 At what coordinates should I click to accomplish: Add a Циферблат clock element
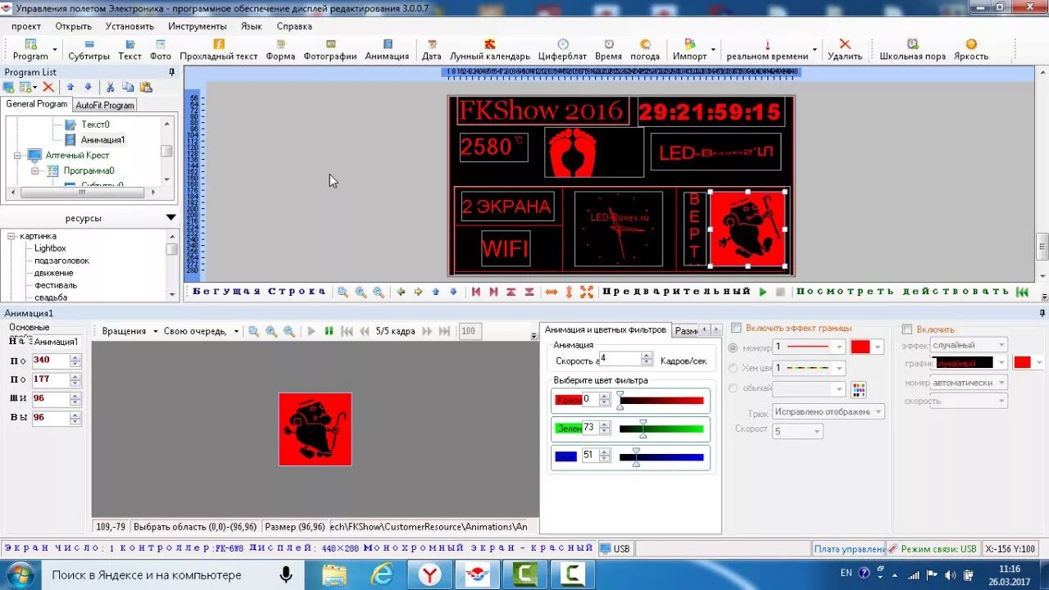point(562,50)
